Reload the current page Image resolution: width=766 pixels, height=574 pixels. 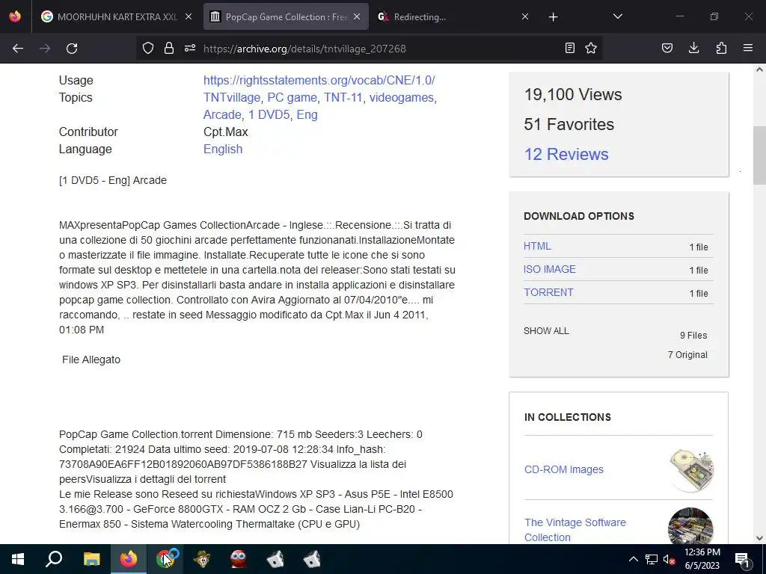[72, 49]
